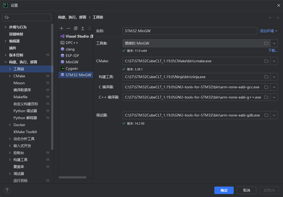Open the 工具集 dropdown arrow

point(274,43)
